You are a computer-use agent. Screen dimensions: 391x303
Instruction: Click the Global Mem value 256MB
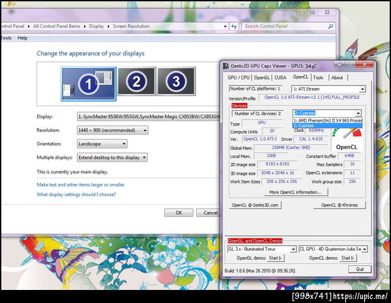(x=291, y=148)
